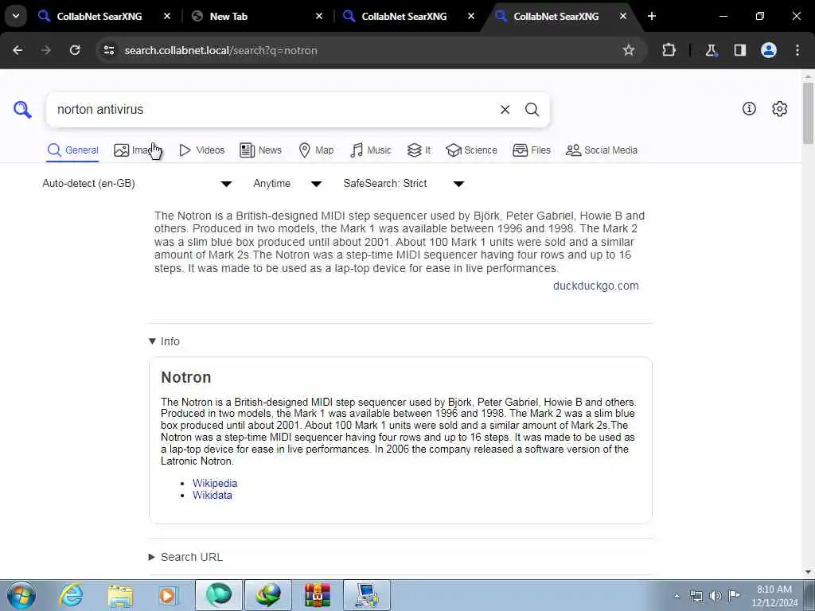
Task: Click the page vertical scrollbar thumb
Action: 808,113
